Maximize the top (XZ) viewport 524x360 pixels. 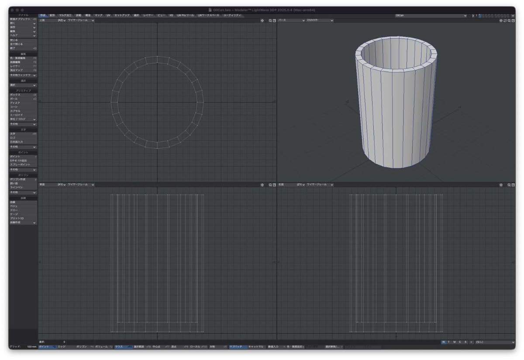[x=274, y=20]
